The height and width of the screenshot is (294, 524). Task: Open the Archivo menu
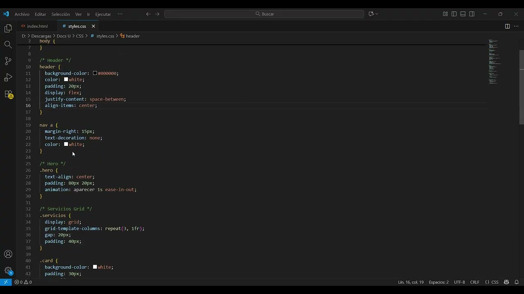point(22,14)
